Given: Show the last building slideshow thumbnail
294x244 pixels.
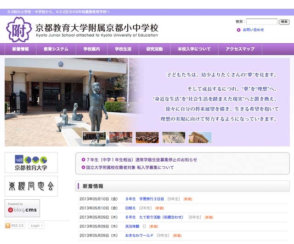Looking at the screenshot, I should [200, 137].
